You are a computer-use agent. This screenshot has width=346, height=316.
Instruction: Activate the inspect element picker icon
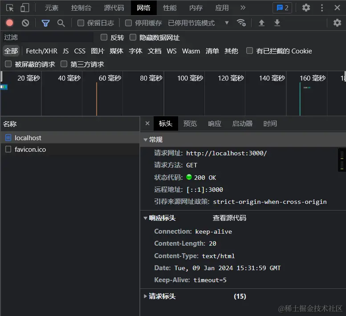(x=10, y=8)
